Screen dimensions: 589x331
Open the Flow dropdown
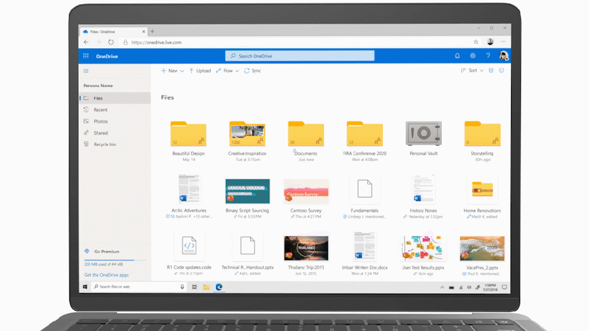pyautogui.click(x=228, y=71)
